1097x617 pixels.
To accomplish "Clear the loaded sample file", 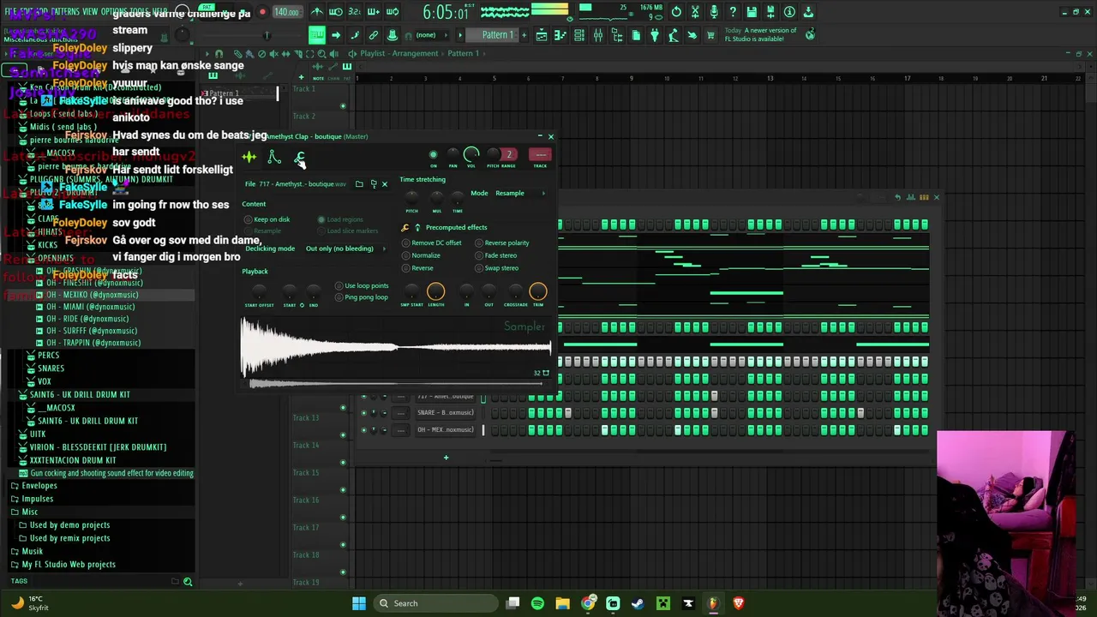I will tap(384, 184).
